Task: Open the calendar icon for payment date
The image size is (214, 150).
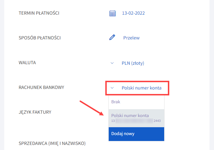Action: tap(112, 13)
